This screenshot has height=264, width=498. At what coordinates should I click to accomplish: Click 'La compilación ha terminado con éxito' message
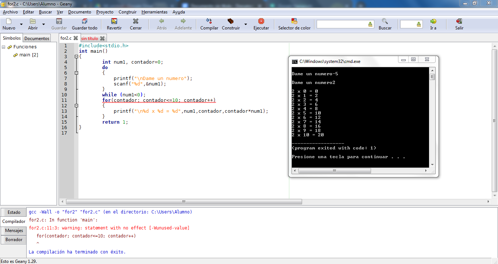(x=77, y=252)
